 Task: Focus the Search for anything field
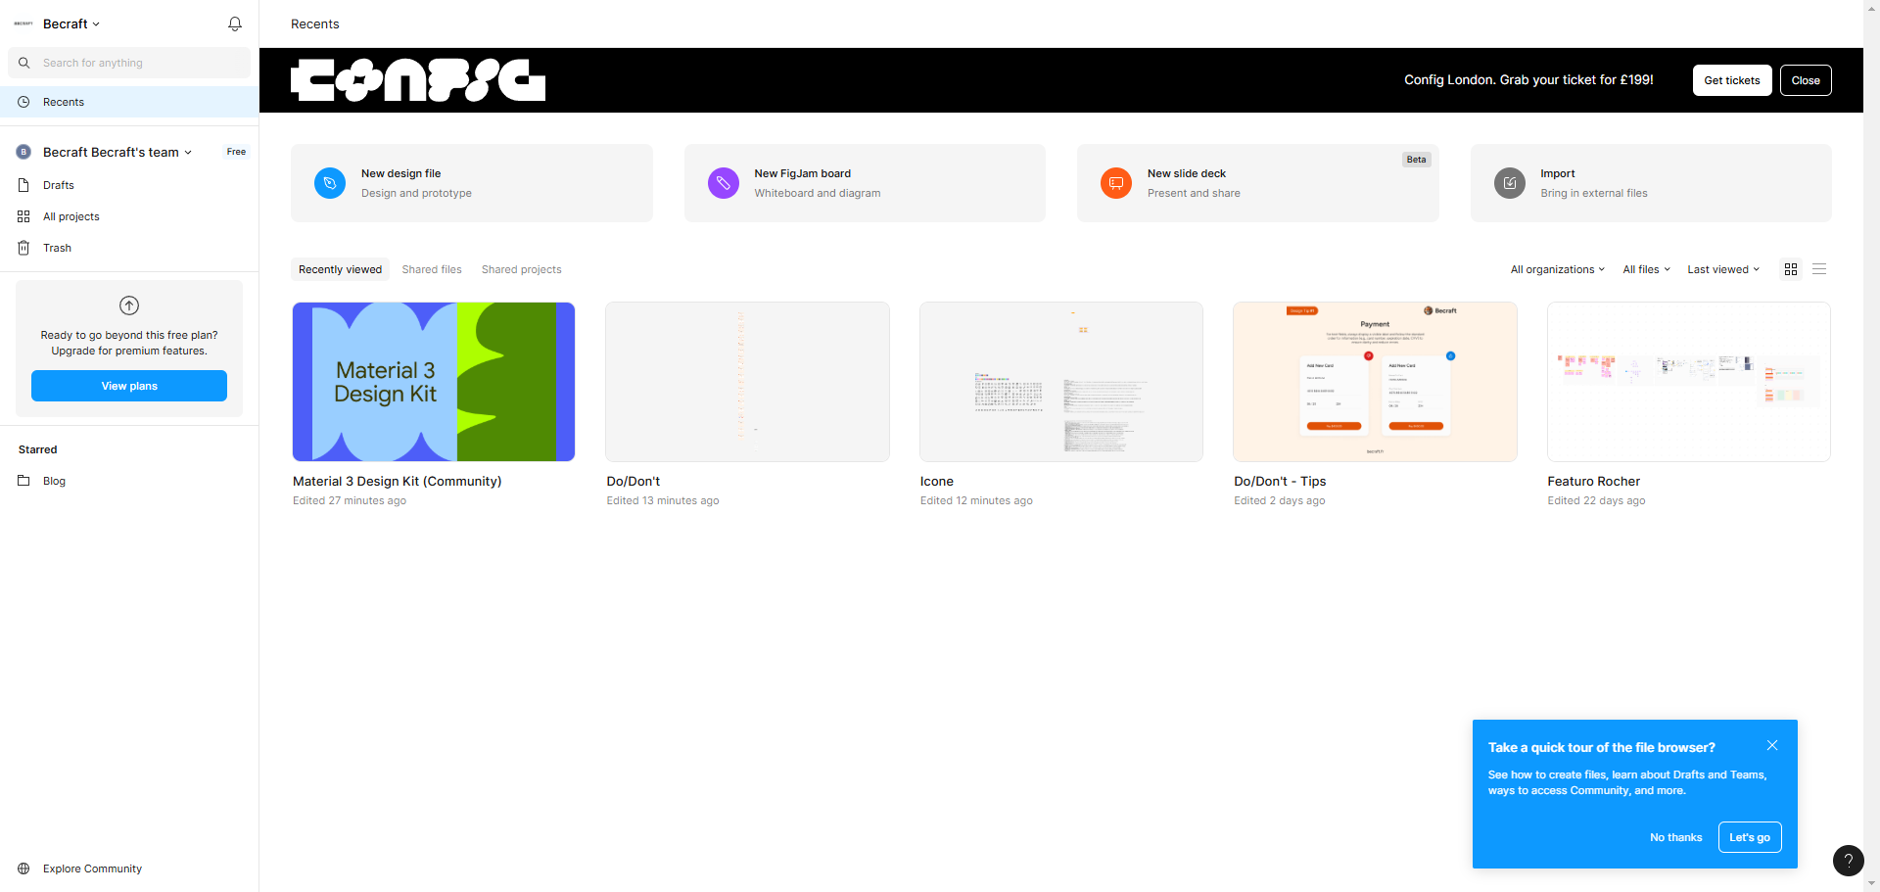129,63
